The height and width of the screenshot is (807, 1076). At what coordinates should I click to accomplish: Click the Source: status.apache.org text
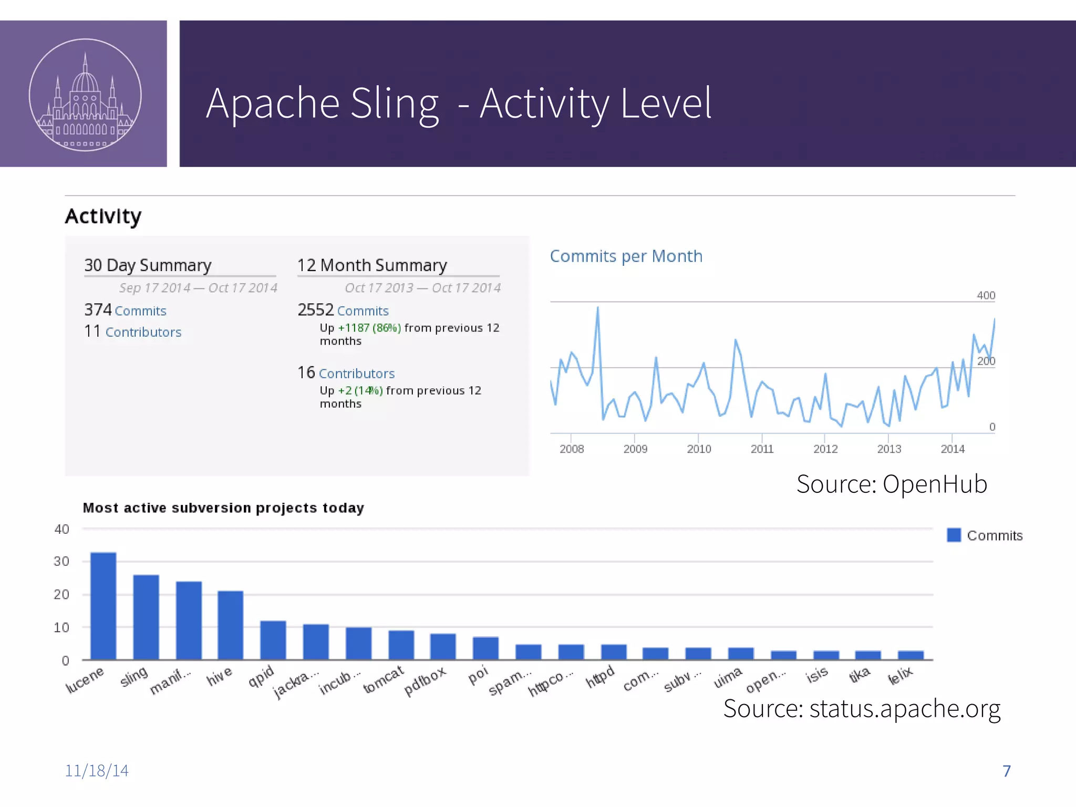[x=862, y=708]
